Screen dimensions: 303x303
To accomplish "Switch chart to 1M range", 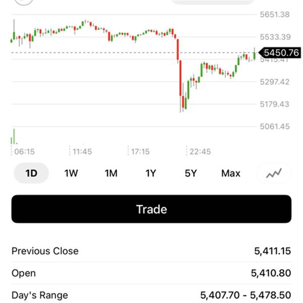I will pos(111,173).
